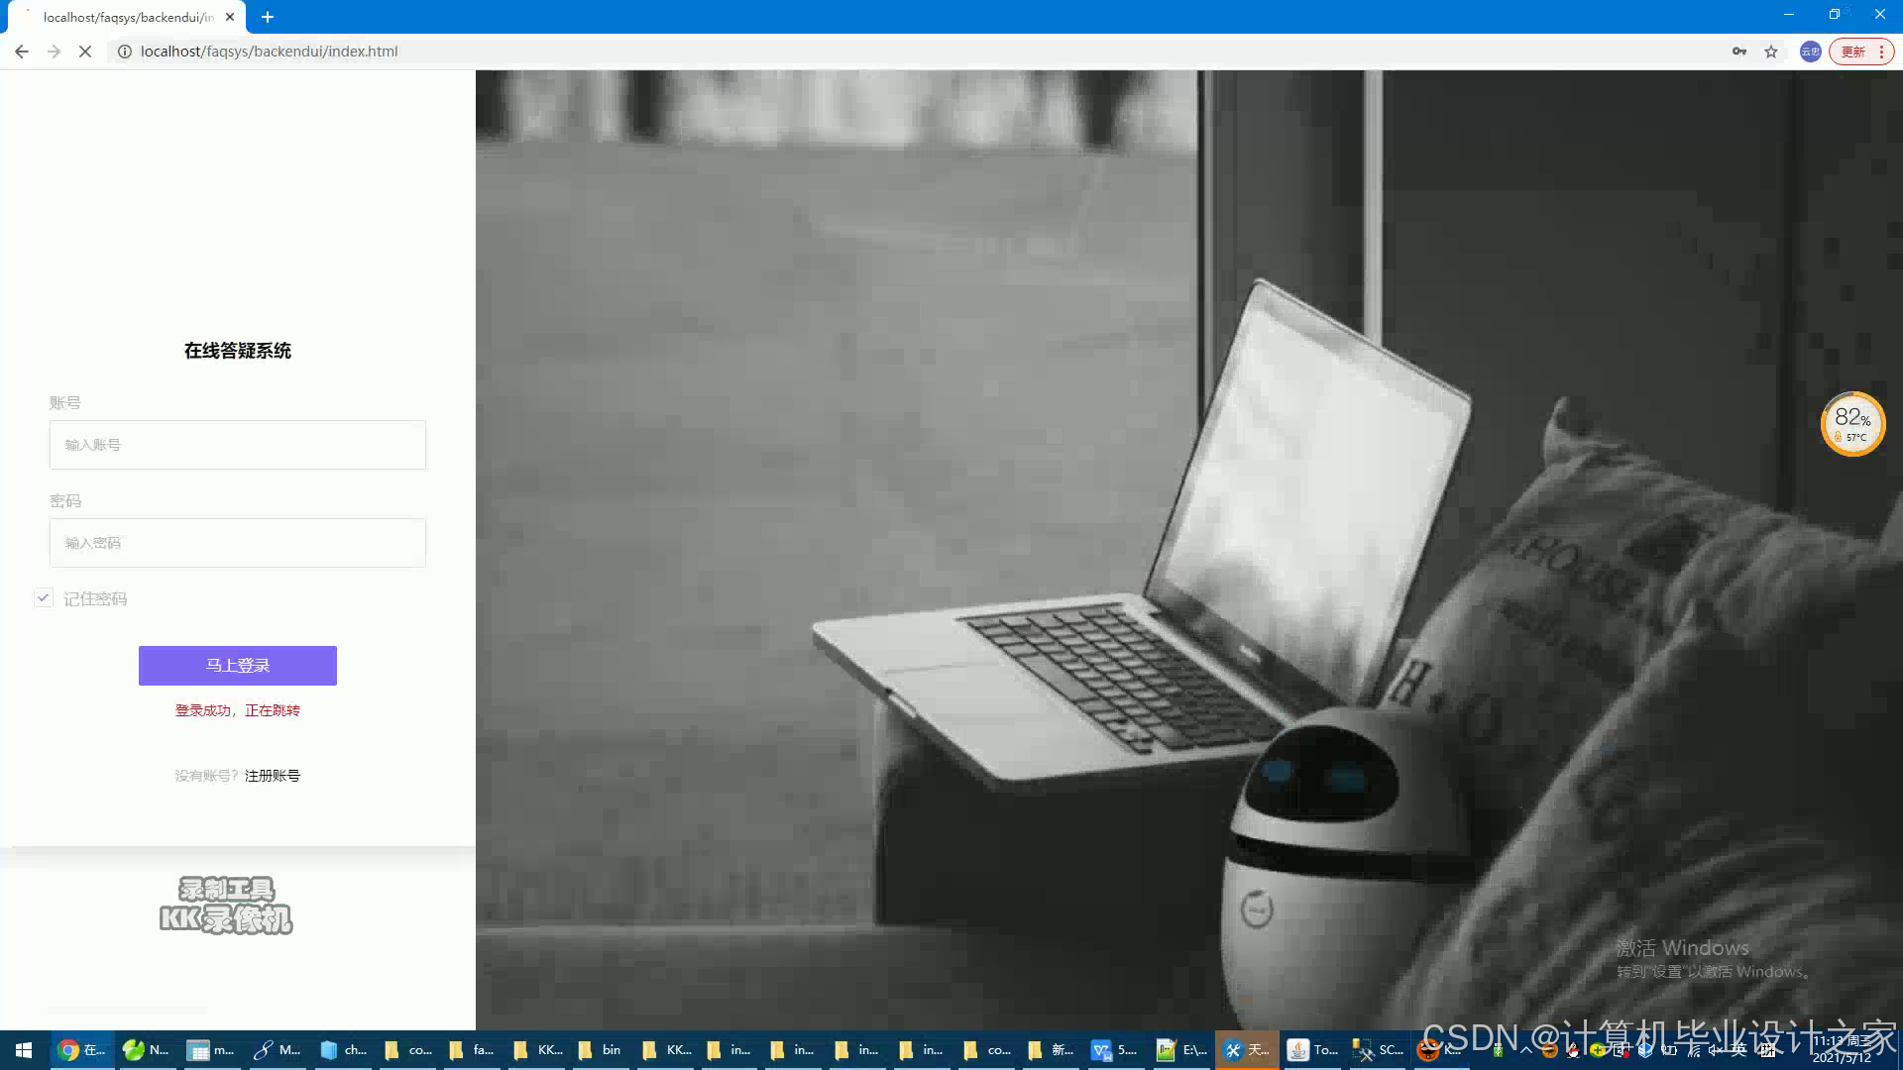1903x1070 pixels.
Task: Go back to the previous page
Action: coord(22,52)
